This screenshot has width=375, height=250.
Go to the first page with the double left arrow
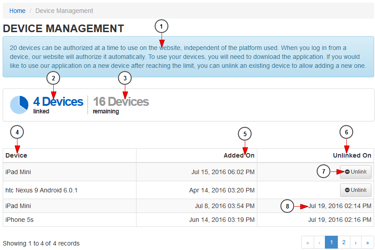tap(307, 242)
